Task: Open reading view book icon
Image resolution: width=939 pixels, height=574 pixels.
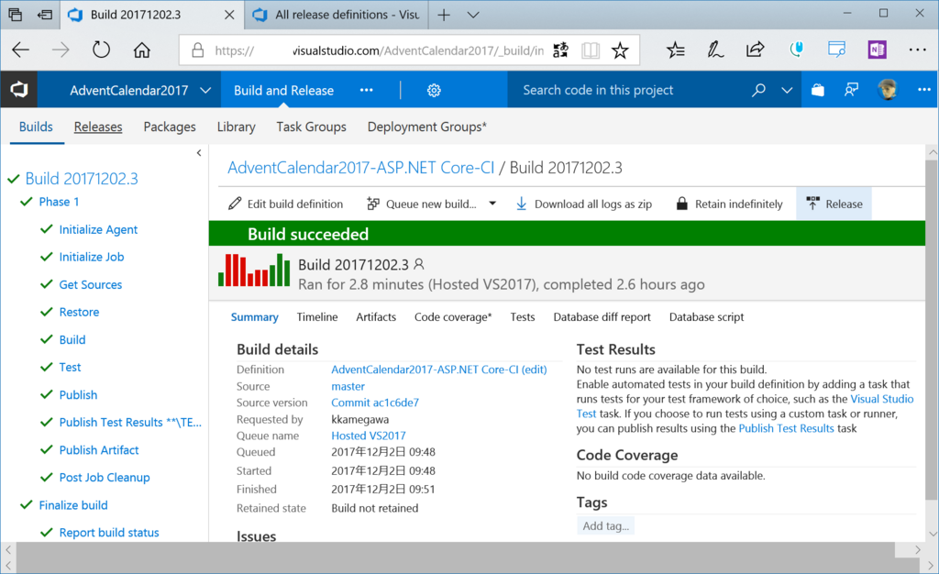Action: (x=591, y=50)
